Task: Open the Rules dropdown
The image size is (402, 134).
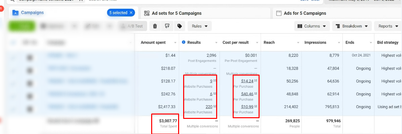Action: tap(199, 26)
